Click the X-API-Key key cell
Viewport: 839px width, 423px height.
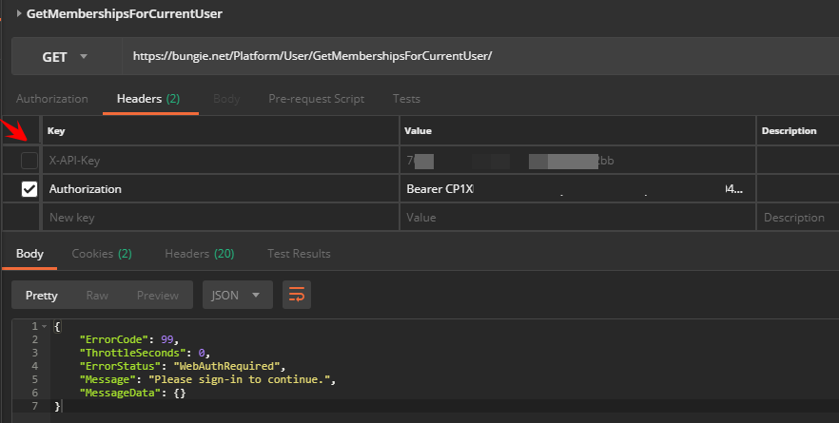point(221,161)
